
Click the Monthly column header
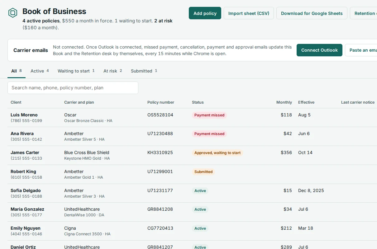pos(284,102)
